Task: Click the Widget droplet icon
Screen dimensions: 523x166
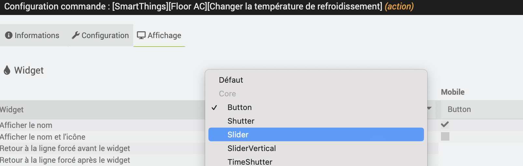Action: click(x=7, y=70)
